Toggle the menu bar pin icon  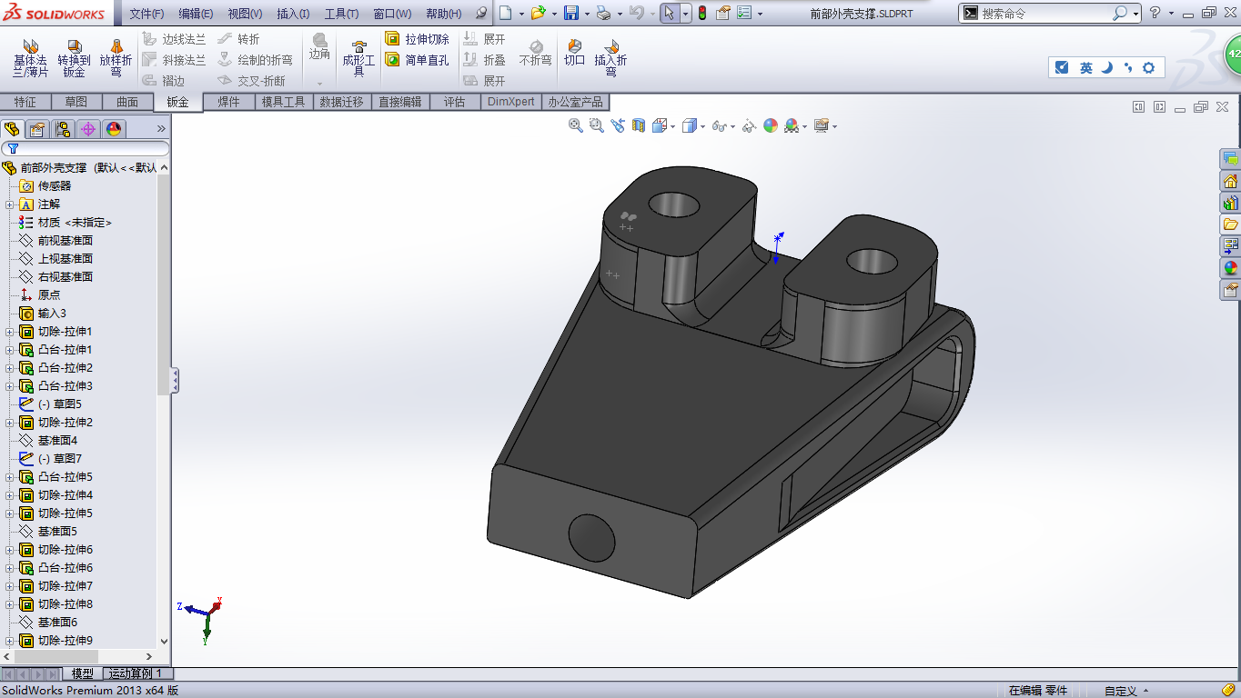coord(481,14)
